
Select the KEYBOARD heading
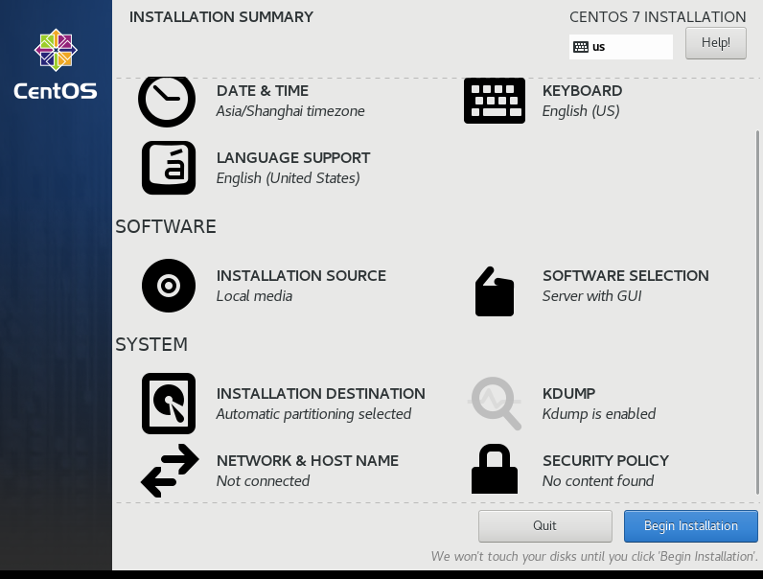[582, 91]
